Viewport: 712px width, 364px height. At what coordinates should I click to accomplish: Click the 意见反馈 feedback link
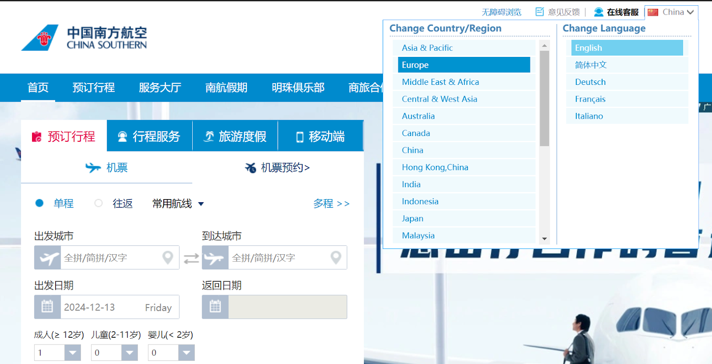(x=564, y=12)
